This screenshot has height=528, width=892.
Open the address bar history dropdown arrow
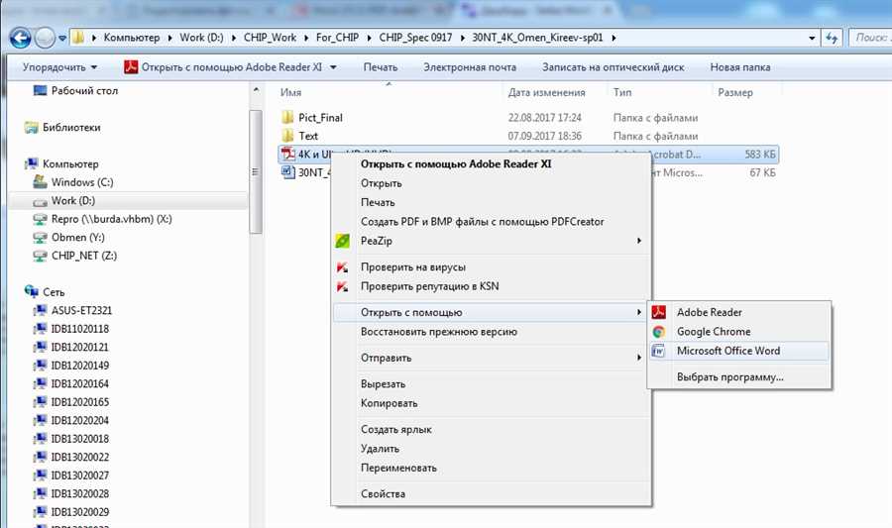point(812,38)
